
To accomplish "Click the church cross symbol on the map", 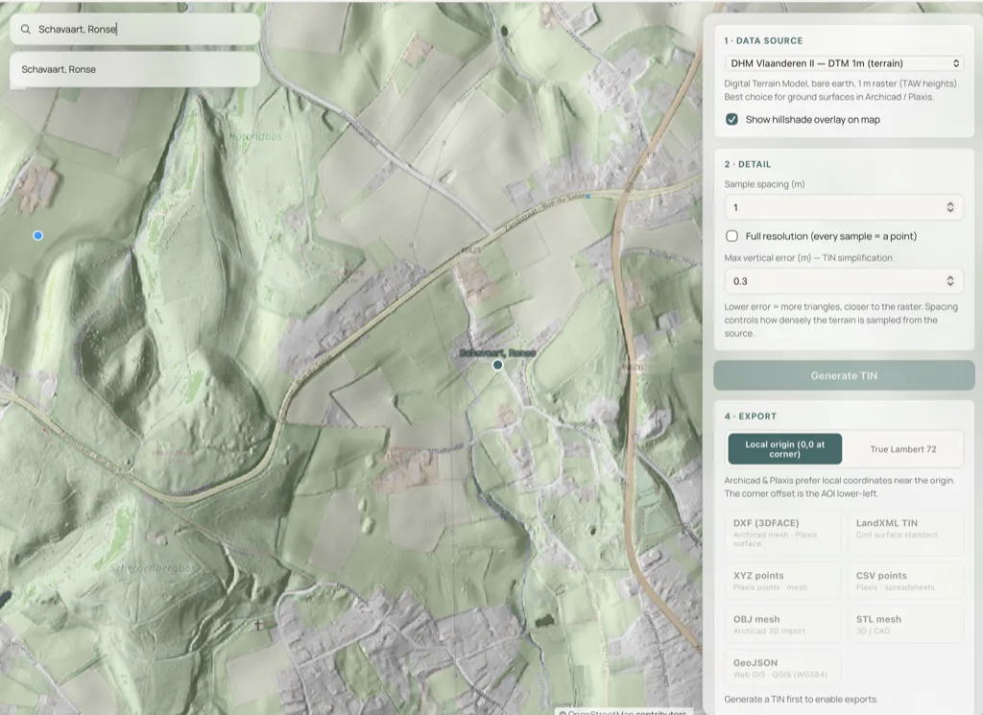I will (x=257, y=625).
